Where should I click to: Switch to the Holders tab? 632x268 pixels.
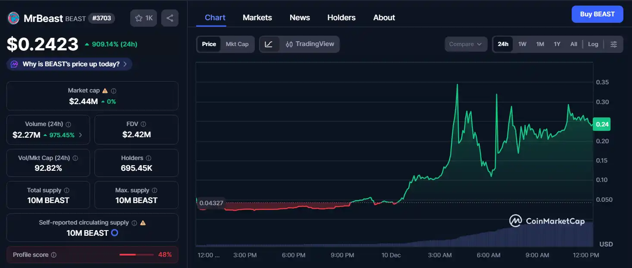point(341,18)
